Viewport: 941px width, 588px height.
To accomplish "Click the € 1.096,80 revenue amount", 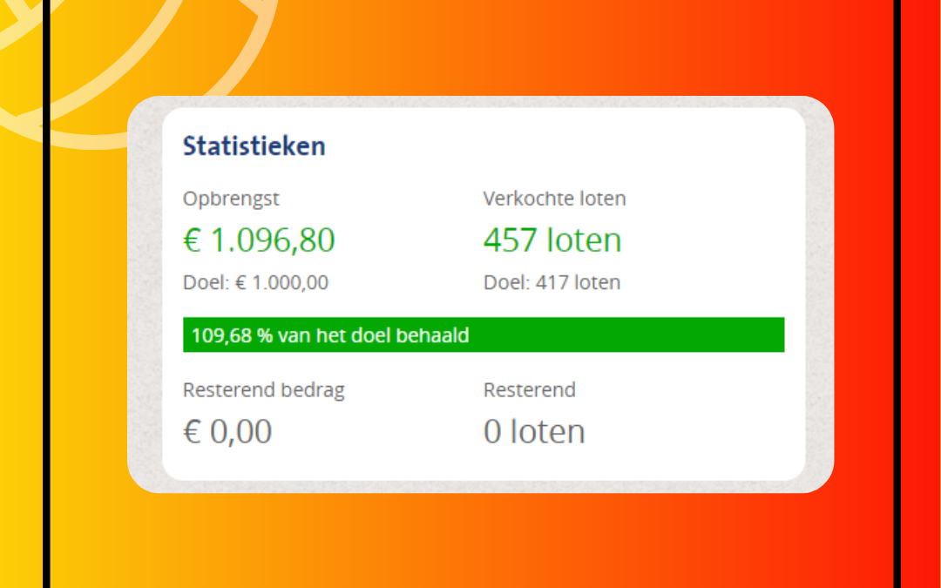I will point(259,240).
